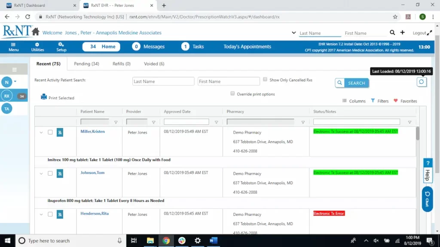Screen dimensions: 440x247
Task: Open the Henderson,Rita patient link
Action: tap(94, 214)
